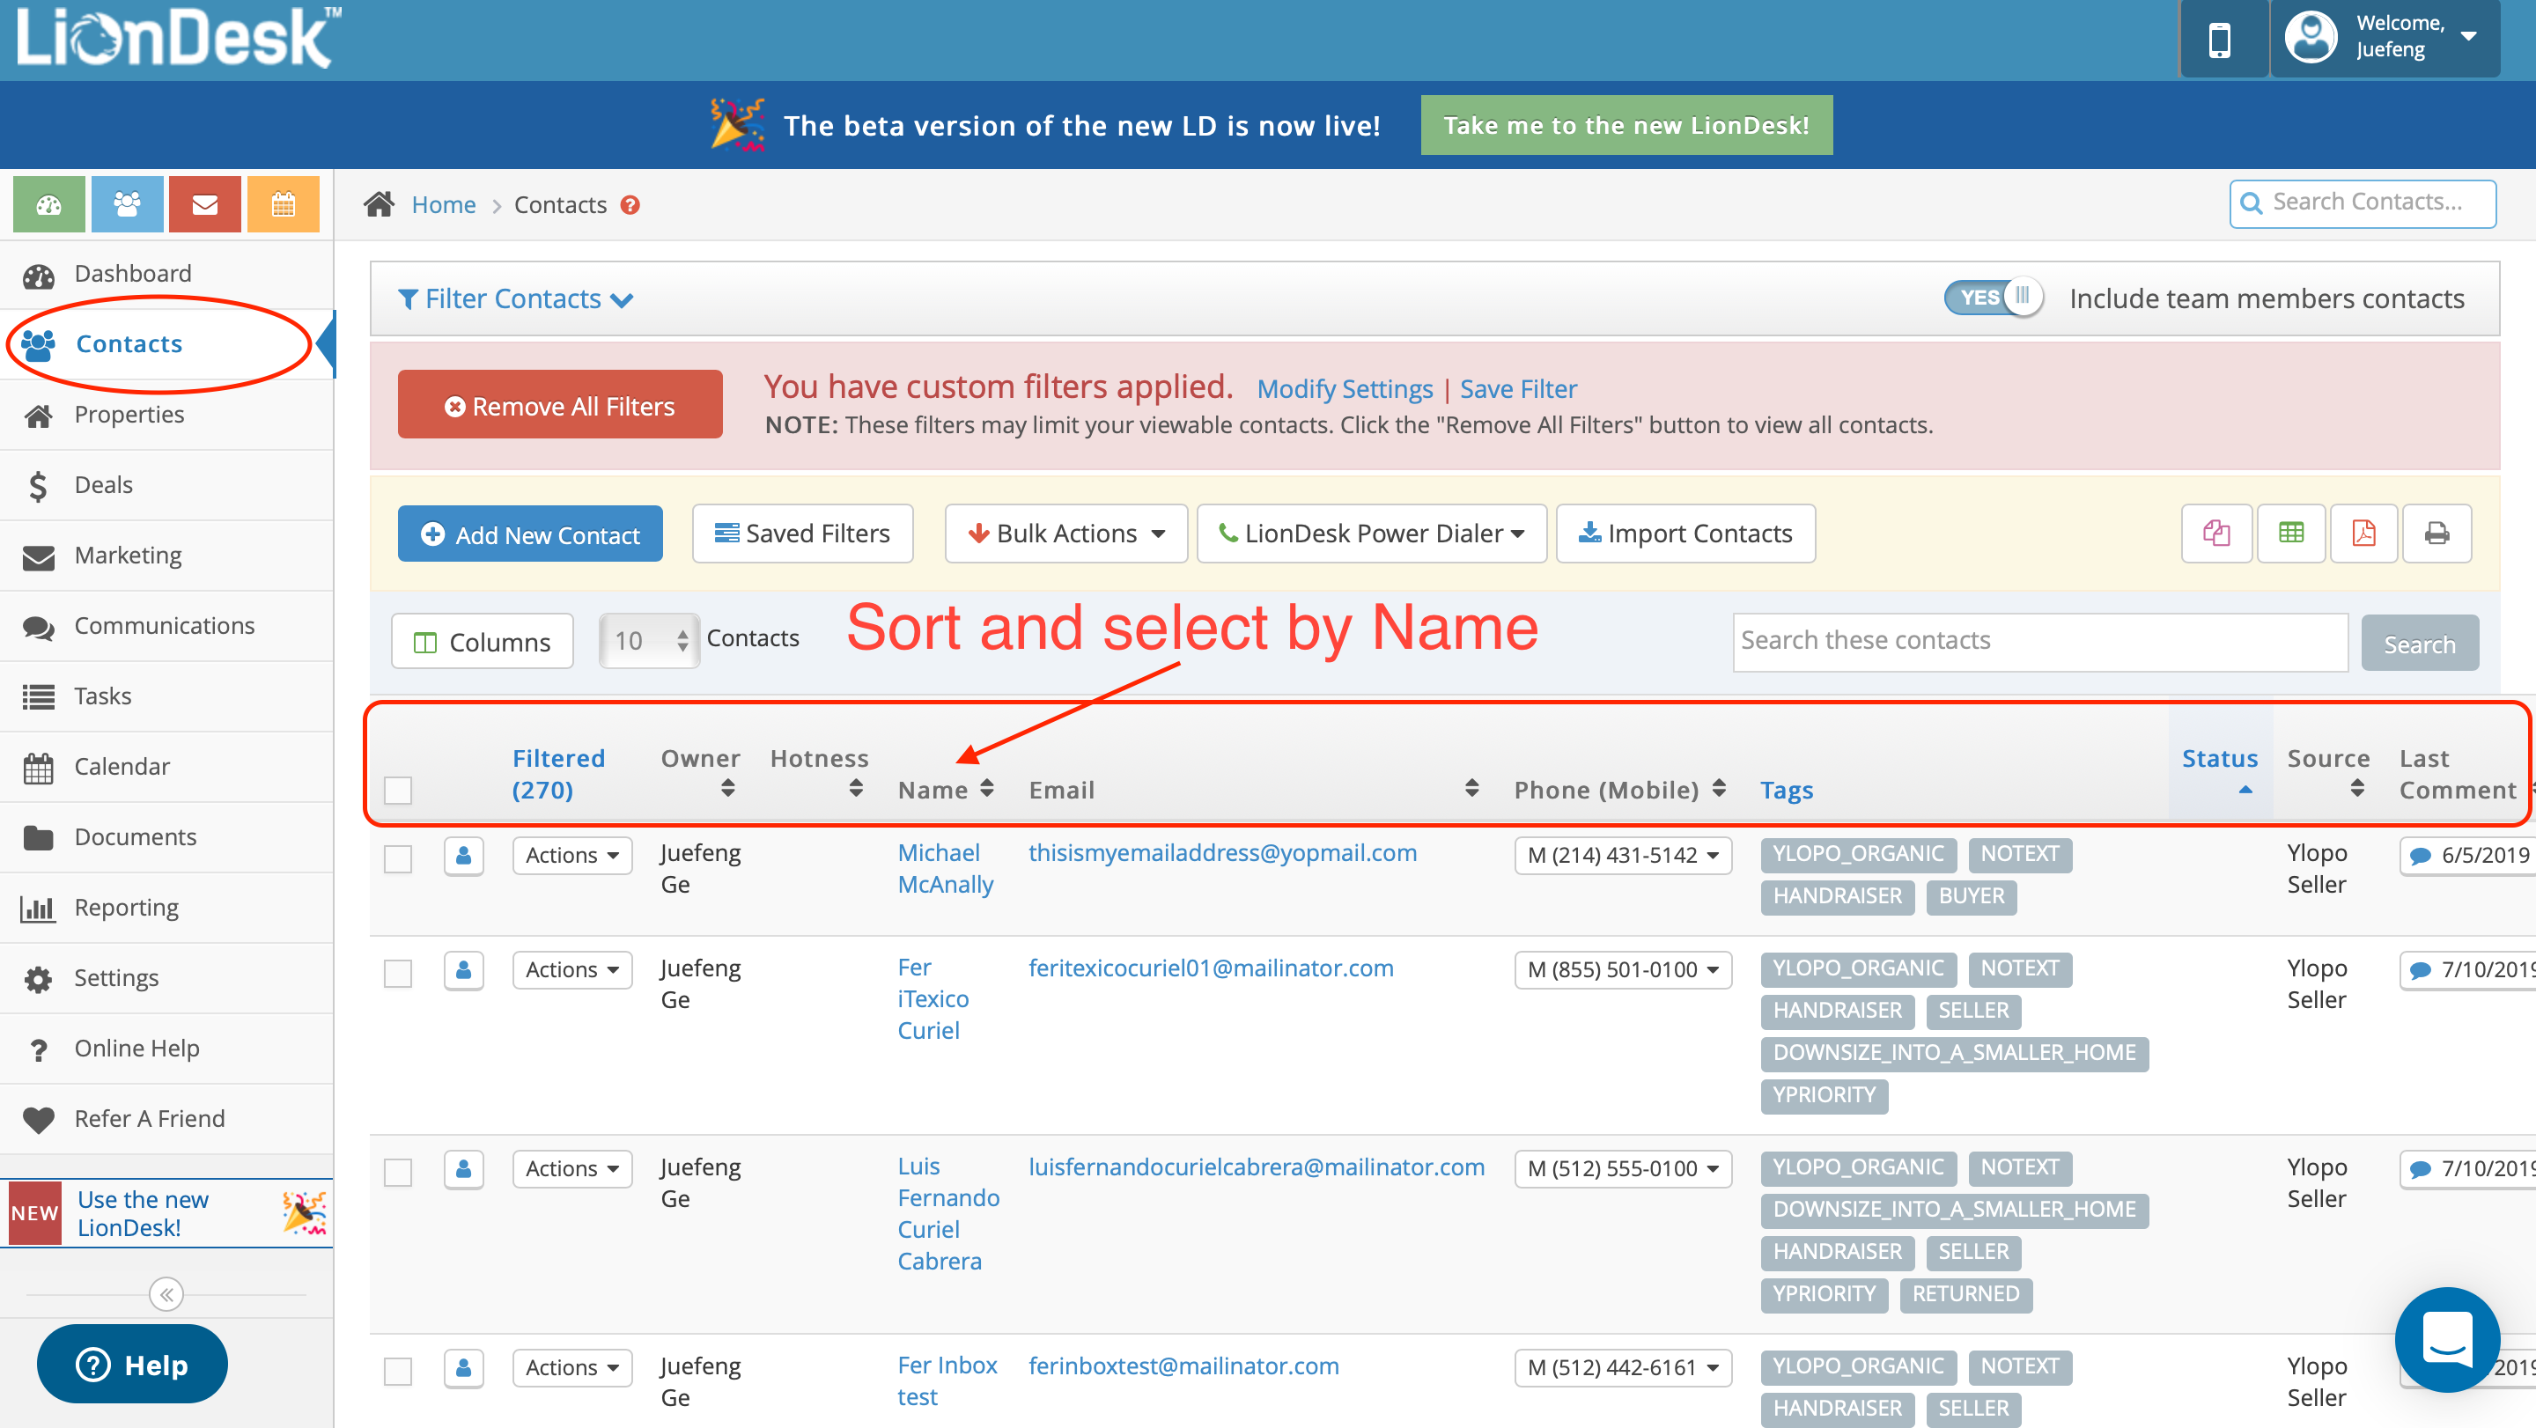Export contacts to spreadsheet icon

(2291, 534)
